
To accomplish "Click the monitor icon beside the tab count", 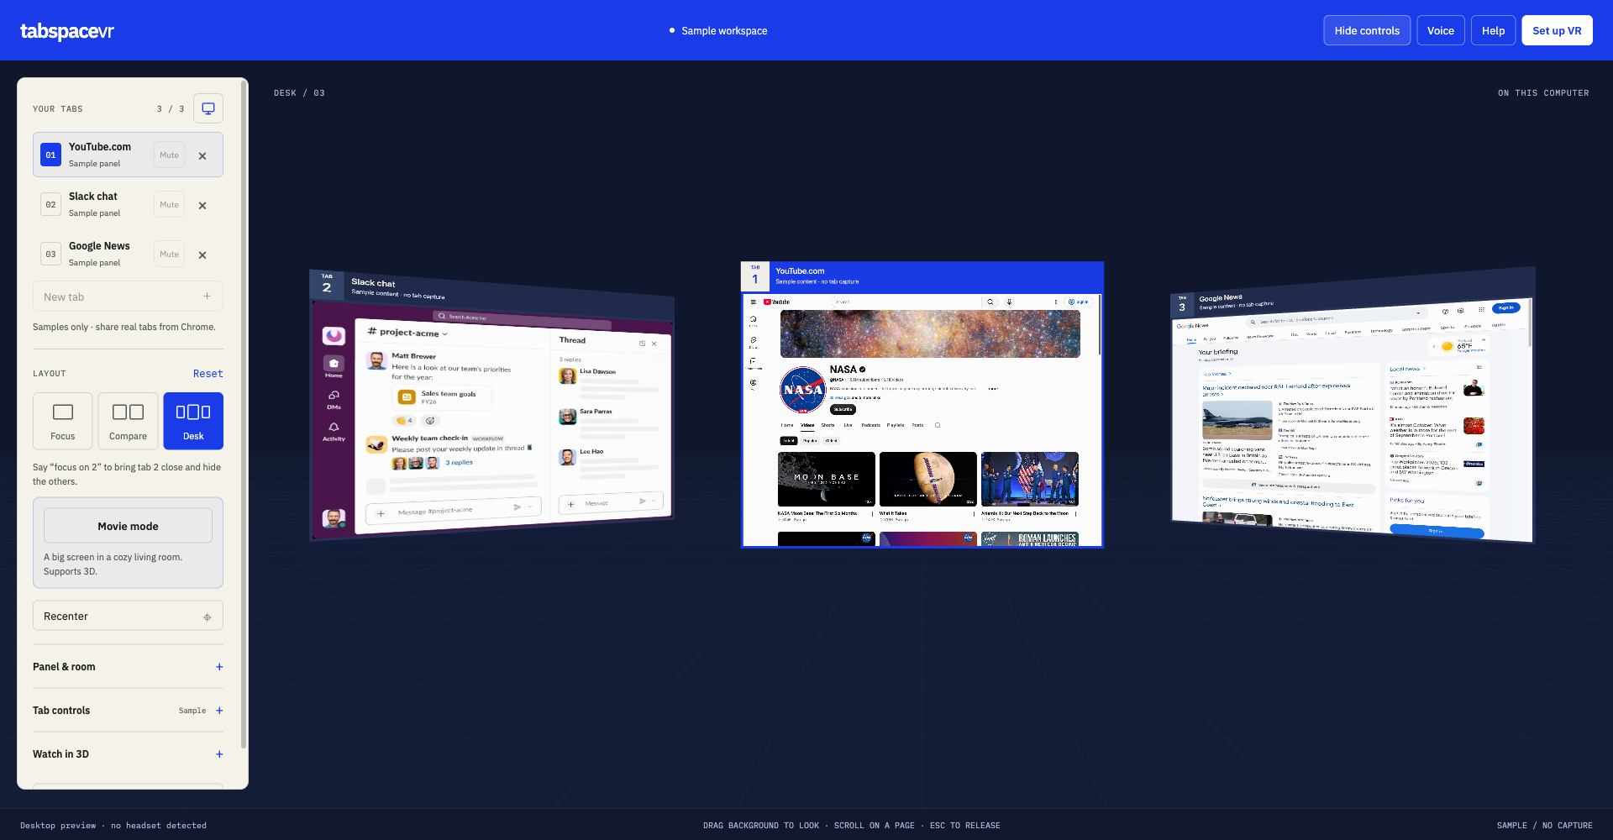I will coord(208,108).
